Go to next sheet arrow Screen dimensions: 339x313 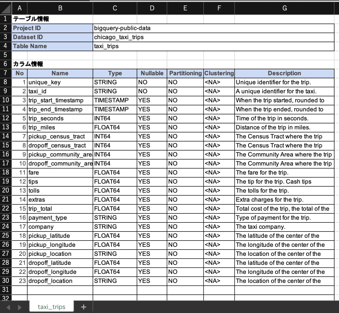click(x=19, y=307)
